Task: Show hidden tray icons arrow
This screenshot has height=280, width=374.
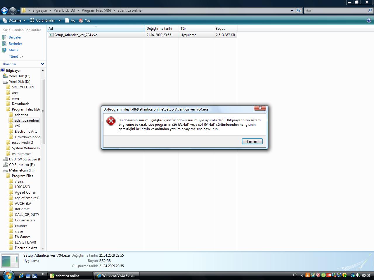Action: pos(302,275)
